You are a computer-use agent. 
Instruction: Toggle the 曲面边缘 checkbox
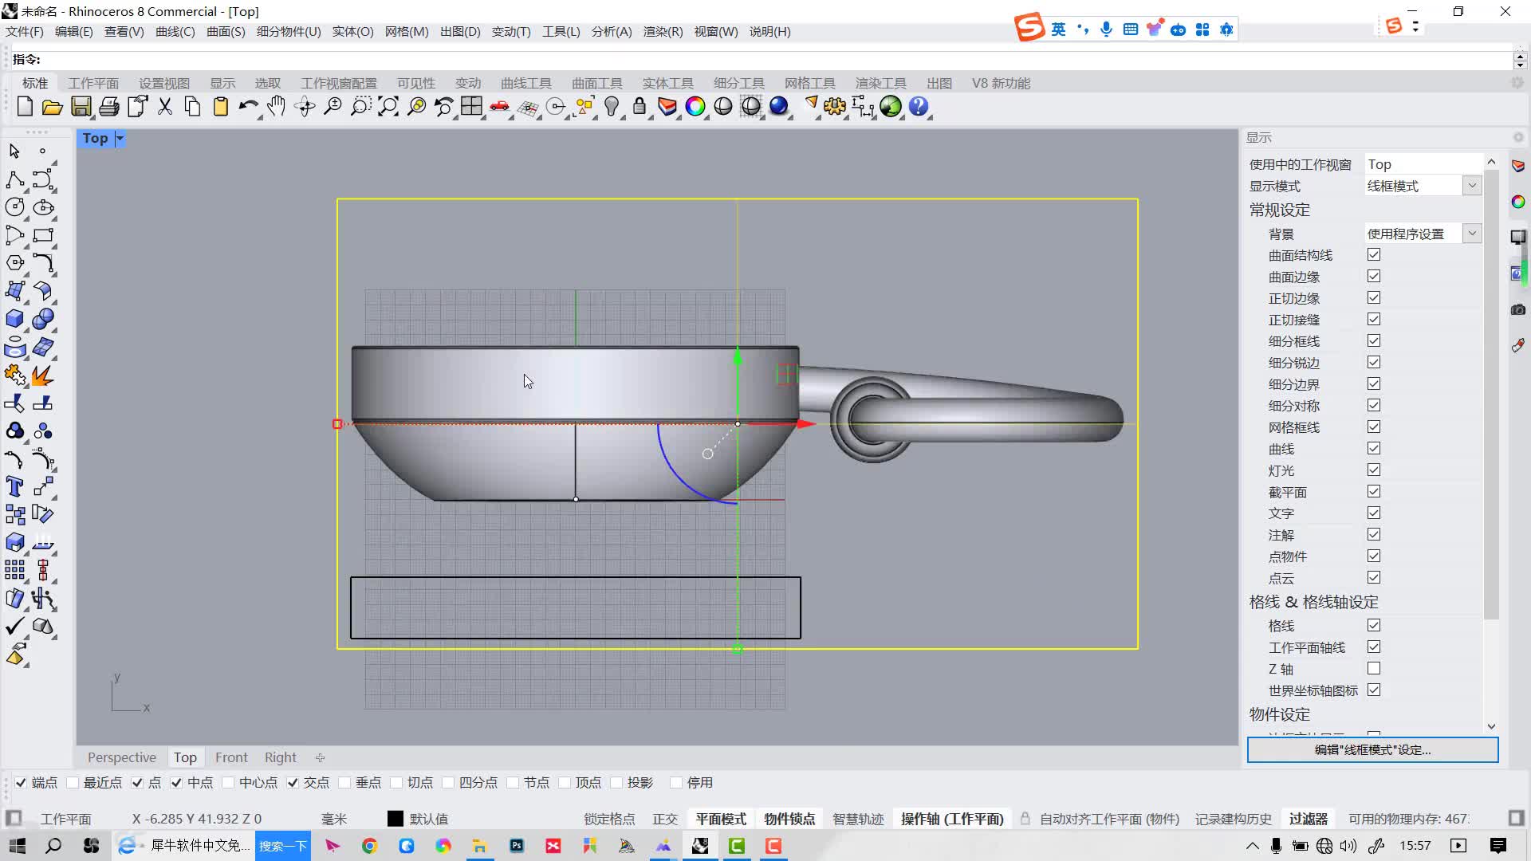pyautogui.click(x=1374, y=277)
